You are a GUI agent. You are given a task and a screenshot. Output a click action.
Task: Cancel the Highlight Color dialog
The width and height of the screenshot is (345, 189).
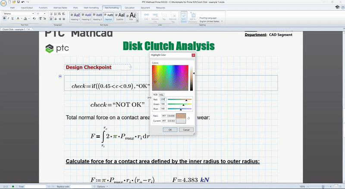click(186, 129)
